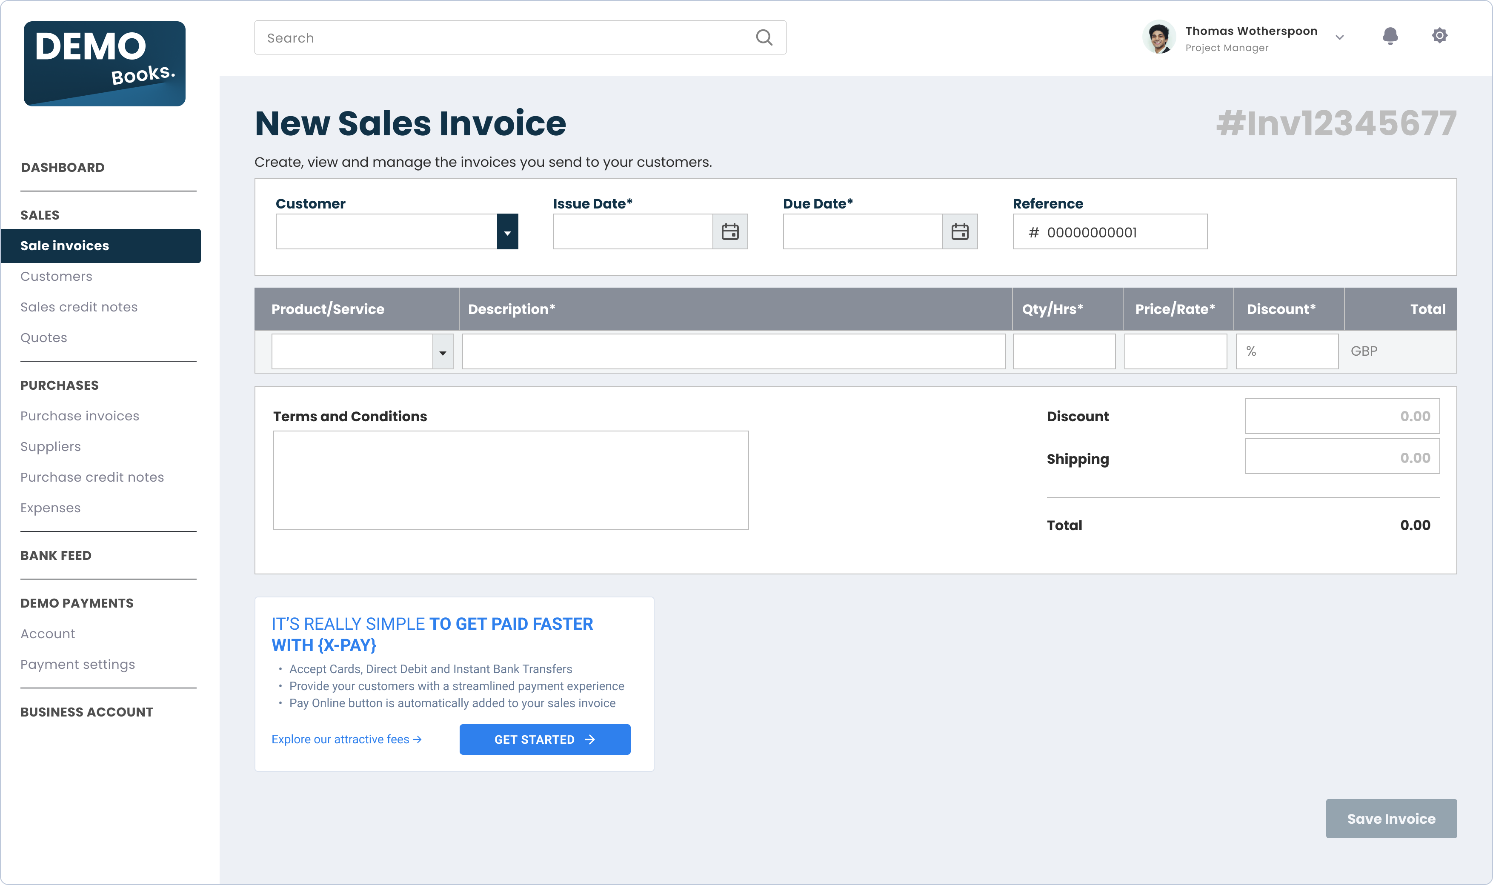Open Account under Demo Payments
The width and height of the screenshot is (1493, 885).
[x=48, y=634]
